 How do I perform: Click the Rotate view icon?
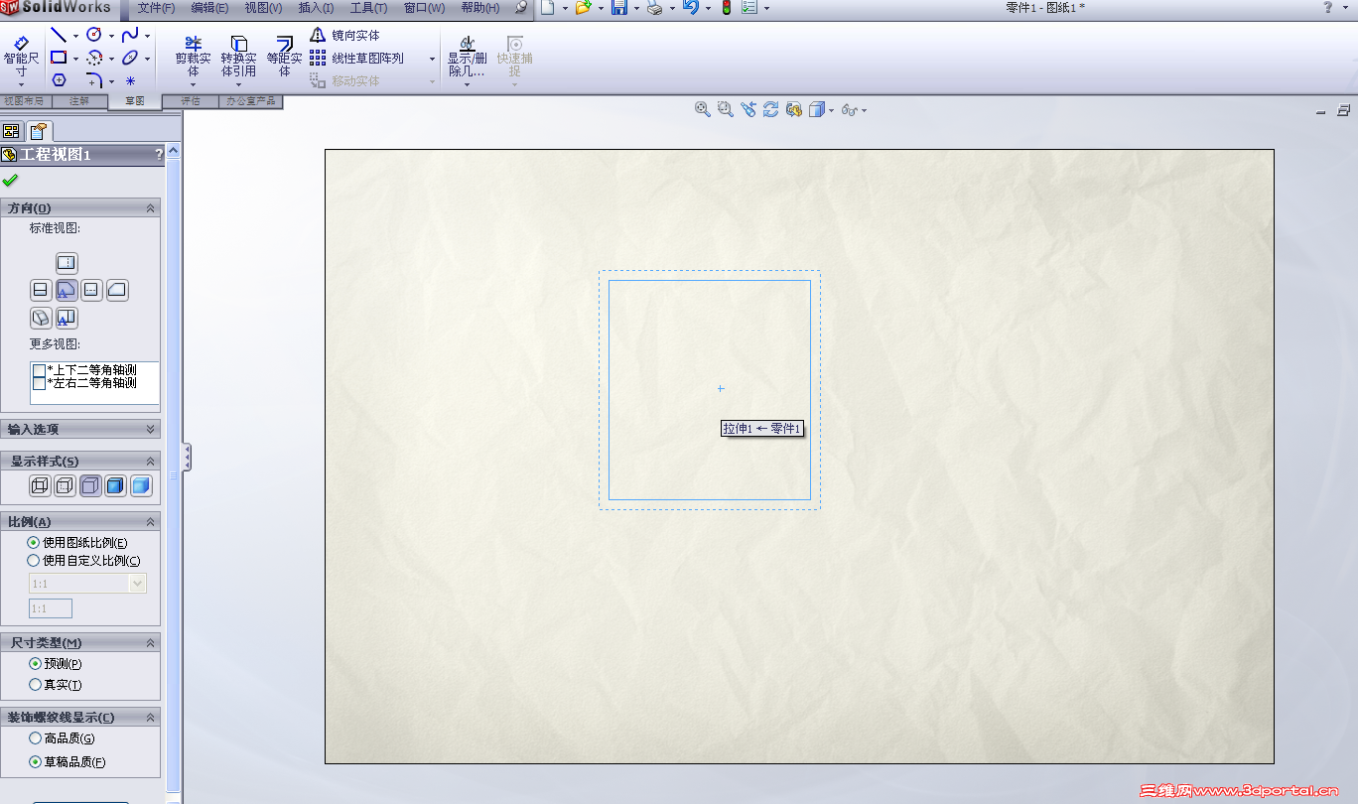771,109
